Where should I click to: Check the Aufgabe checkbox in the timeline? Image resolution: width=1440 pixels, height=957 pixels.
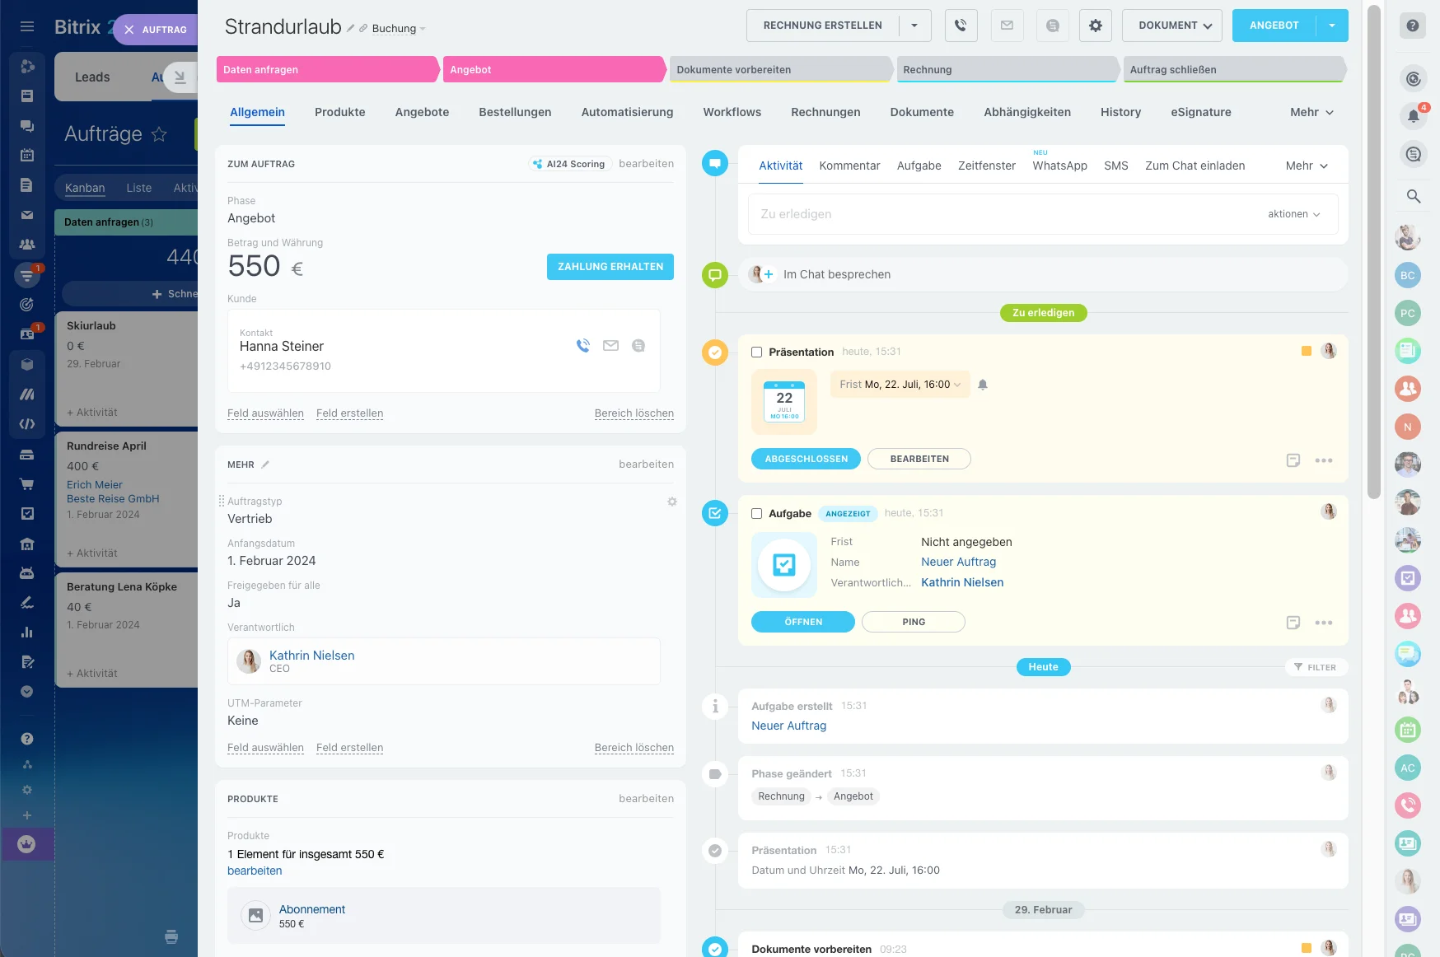(756, 513)
